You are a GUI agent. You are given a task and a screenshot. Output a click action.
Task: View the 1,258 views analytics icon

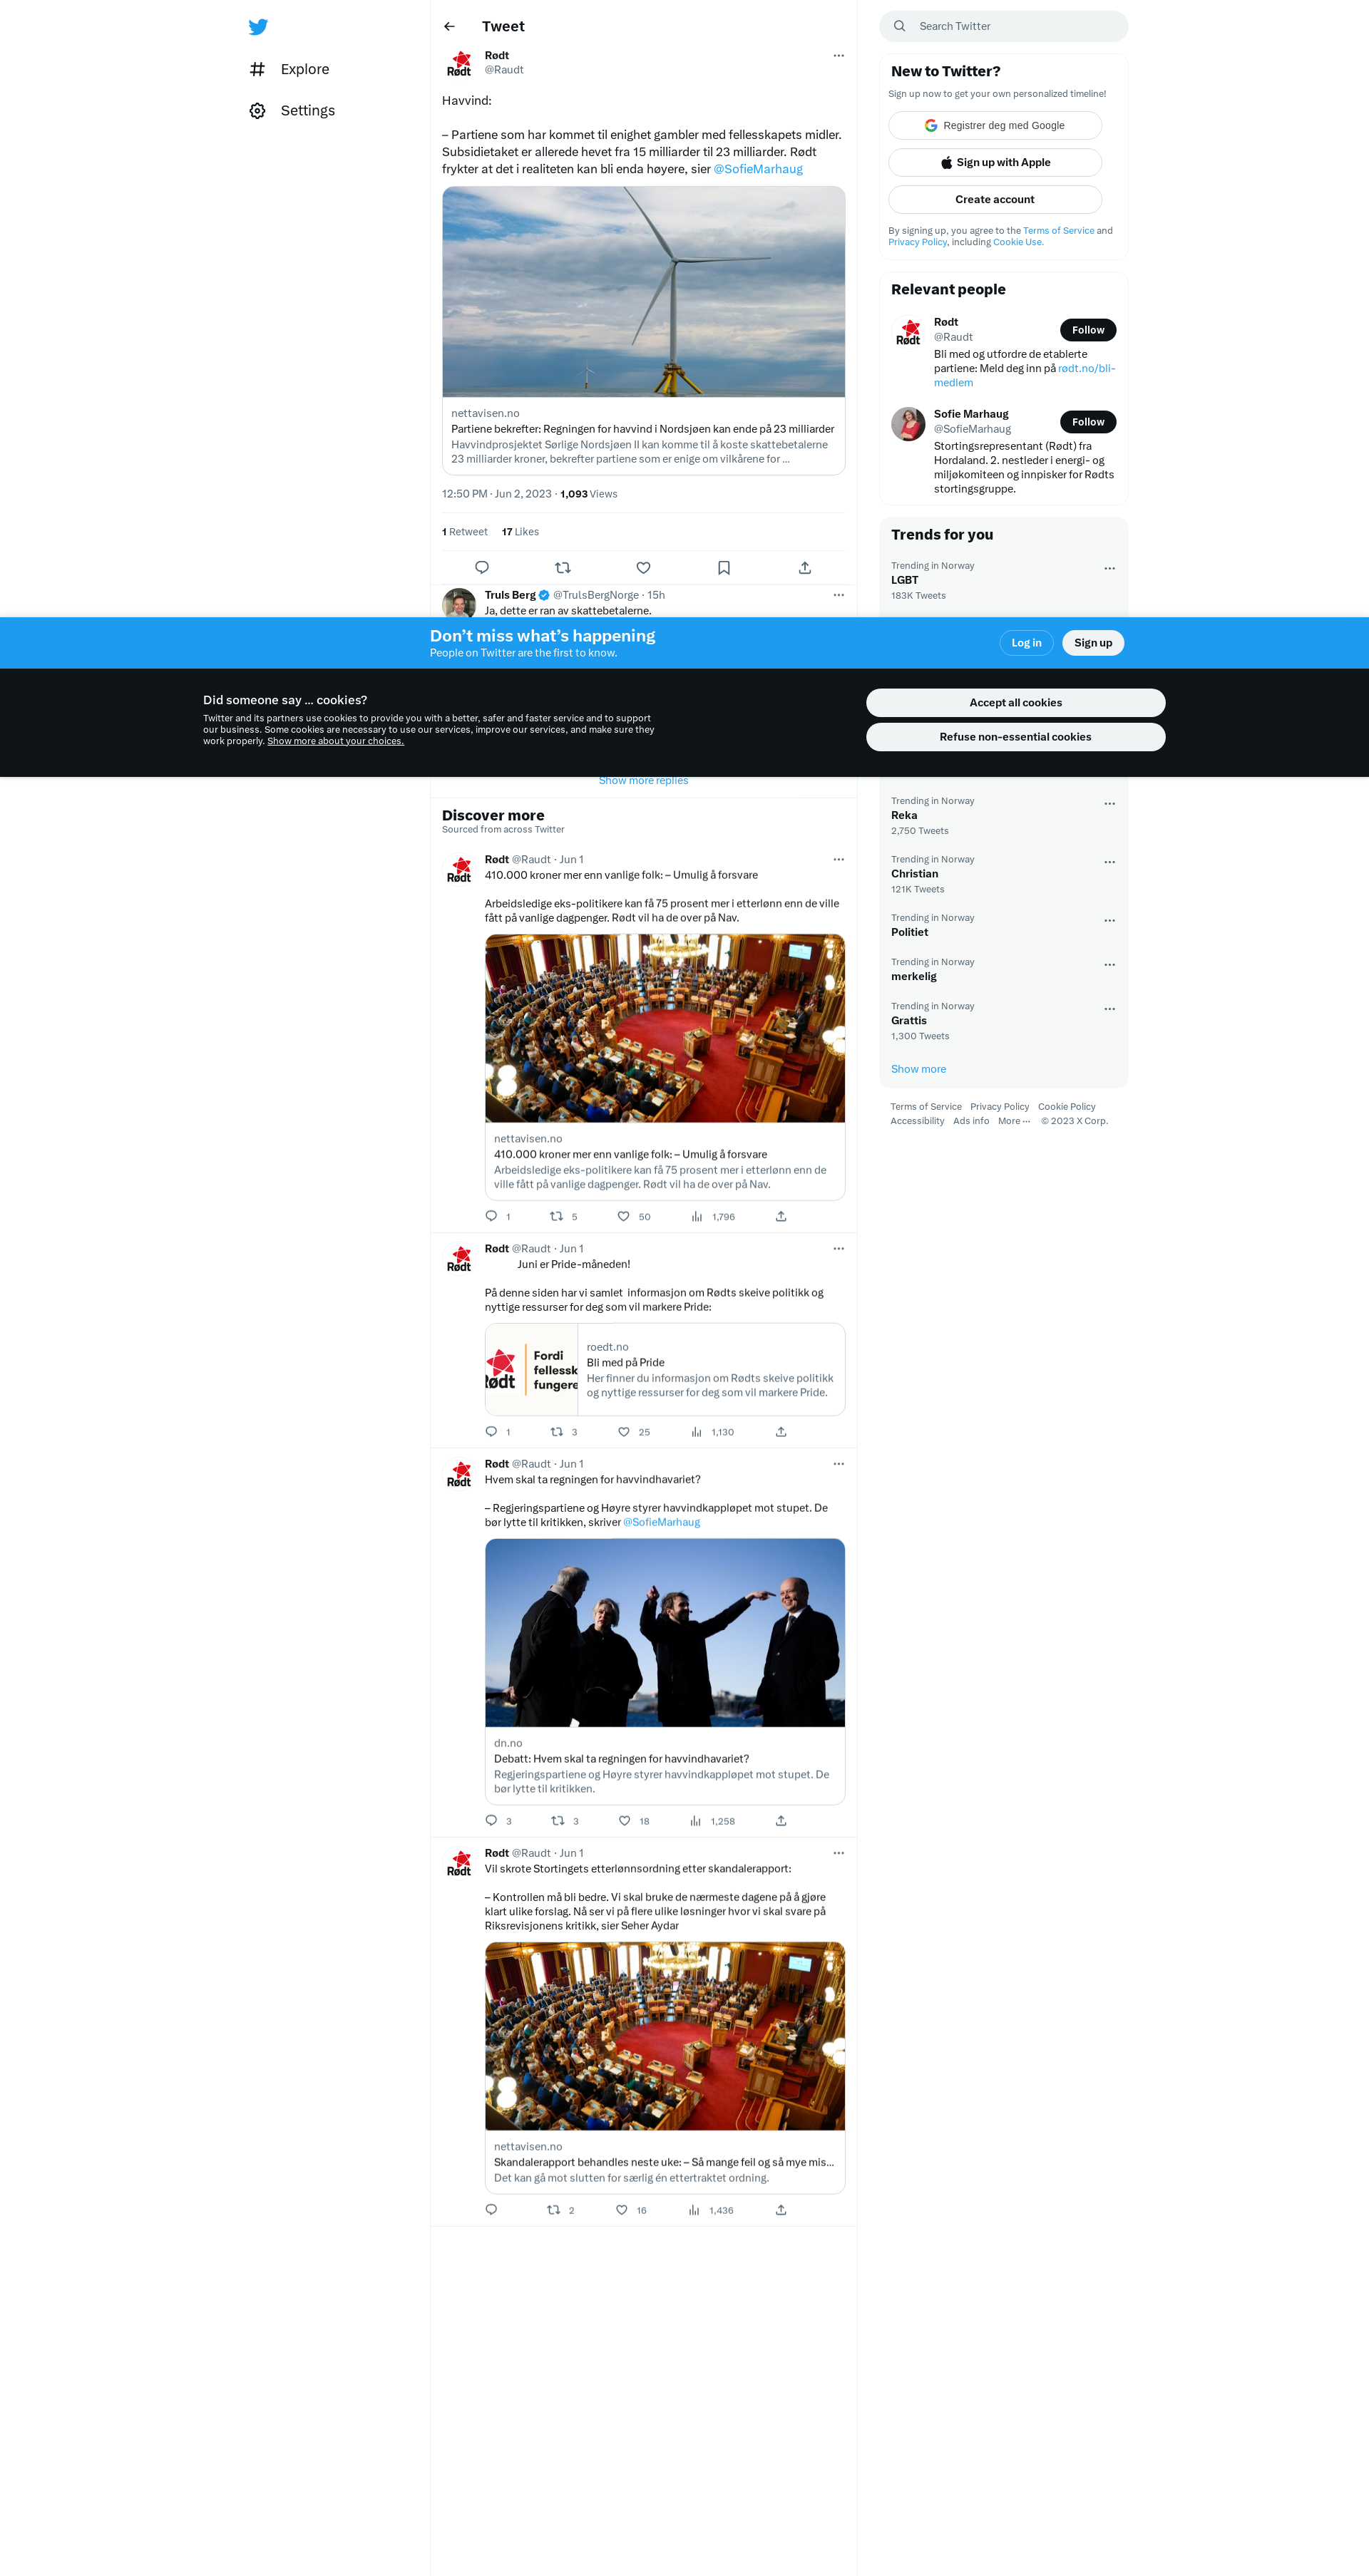[x=696, y=1821]
